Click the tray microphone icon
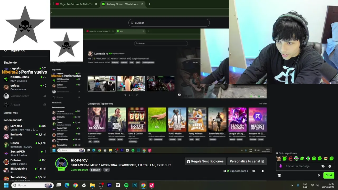The width and height of the screenshot is (338, 190). [x=298, y=185]
